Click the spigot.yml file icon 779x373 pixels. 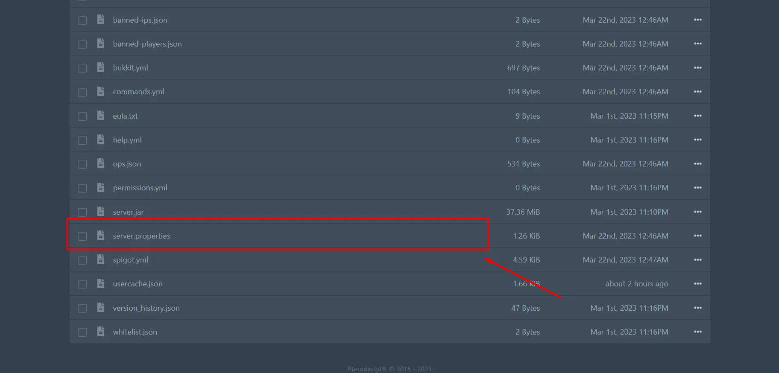(101, 259)
